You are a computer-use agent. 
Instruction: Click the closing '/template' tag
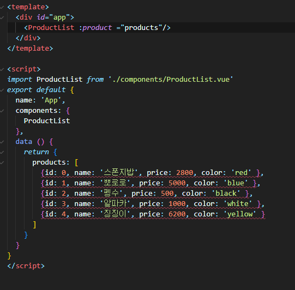point(31,49)
